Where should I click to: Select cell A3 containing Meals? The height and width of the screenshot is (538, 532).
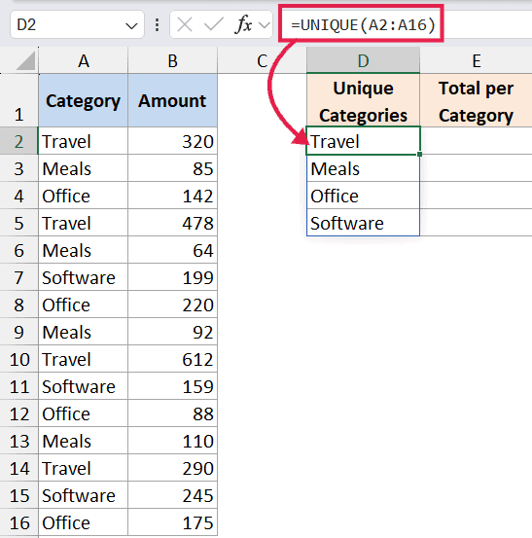tap(84, 168)
